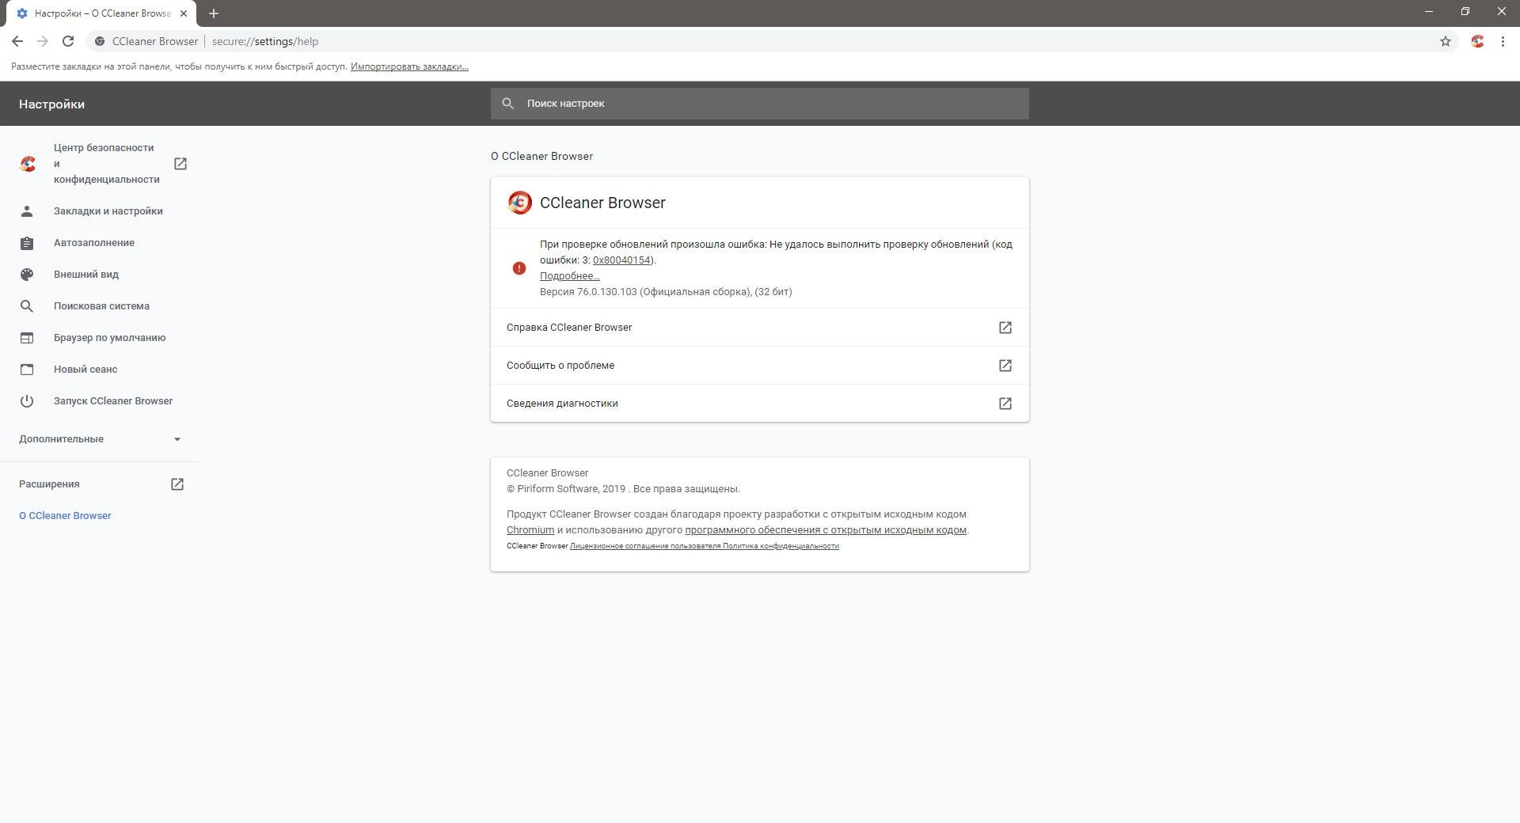The height and width of the screenshot is (823, 1520).
Task: Click the magnifier icon in the settings search
Action: [x=508, y=104]
